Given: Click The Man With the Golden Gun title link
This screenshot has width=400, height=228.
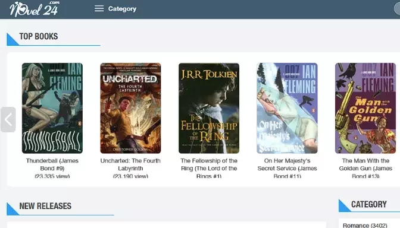Looking at the screenshot, I should point(365,168).
